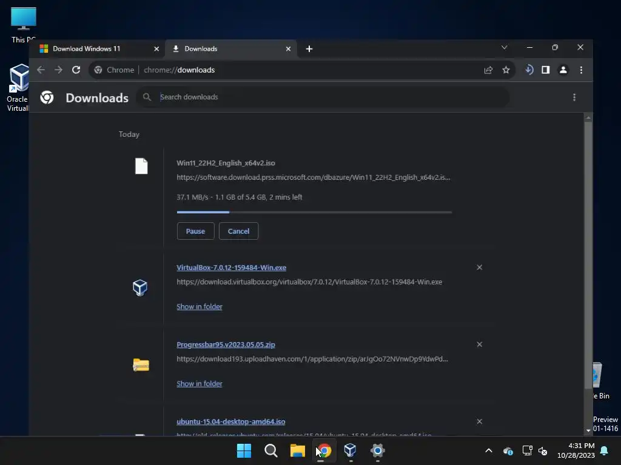Image resolution: width=621 pixels, height=465 pixels.
Task: Click the Chrome logo beside Downloads heading
Action: point(47,97)
